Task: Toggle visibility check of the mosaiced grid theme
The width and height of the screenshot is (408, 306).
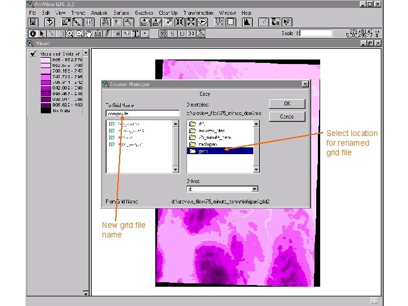Action: [33, 54]
